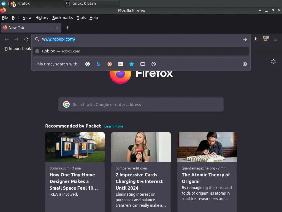
Task: Click the roll-up window arrow in title bar
Action: click(260, 10)
